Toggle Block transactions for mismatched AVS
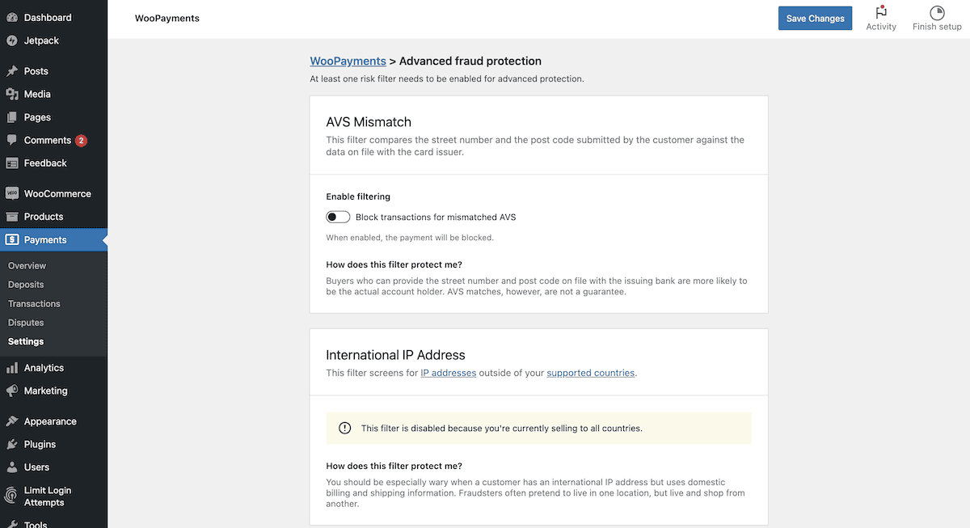The height and width of the screenshot is (528, 970). pyautogui.click(x=338, y=217)
